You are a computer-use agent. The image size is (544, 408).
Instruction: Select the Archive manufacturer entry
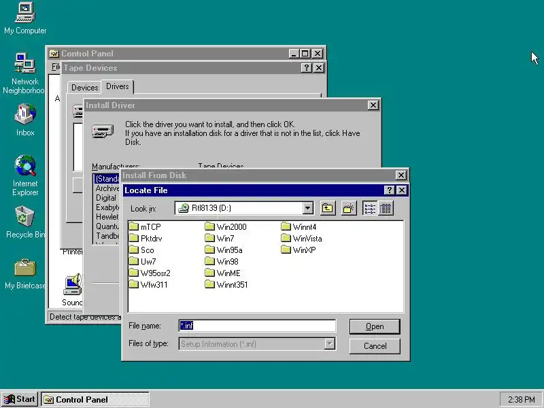point(107,188)
